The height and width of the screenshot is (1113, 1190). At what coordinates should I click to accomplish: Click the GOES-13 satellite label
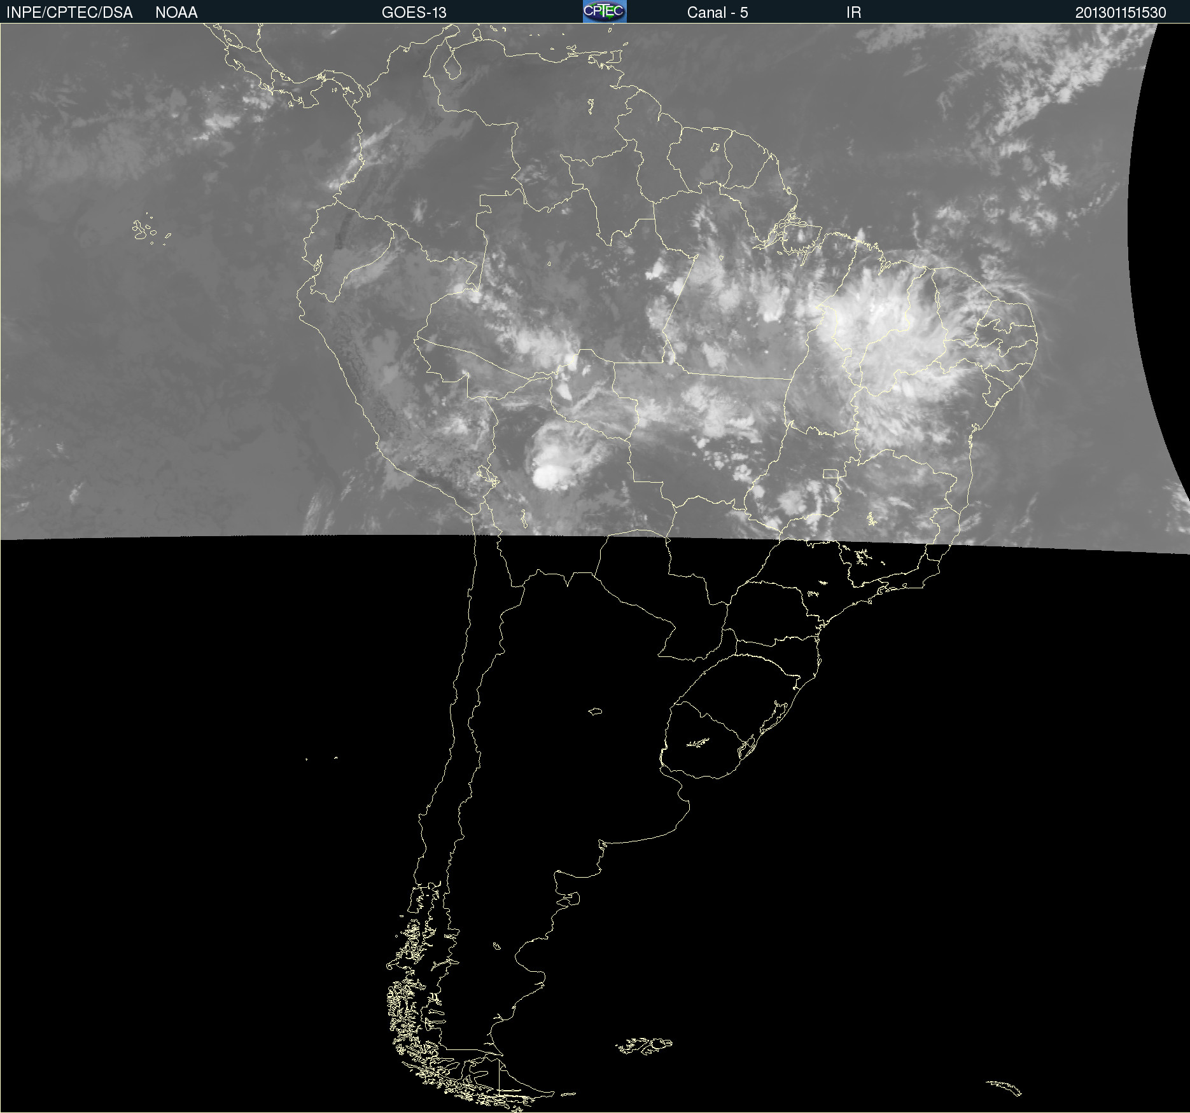point(414,13)
